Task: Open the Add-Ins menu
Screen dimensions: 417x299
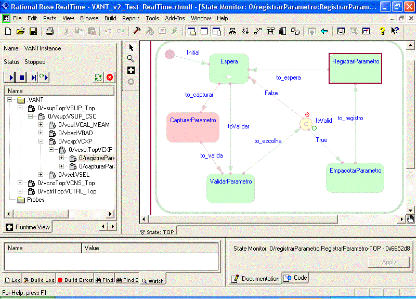Action: tap(175, 18)
